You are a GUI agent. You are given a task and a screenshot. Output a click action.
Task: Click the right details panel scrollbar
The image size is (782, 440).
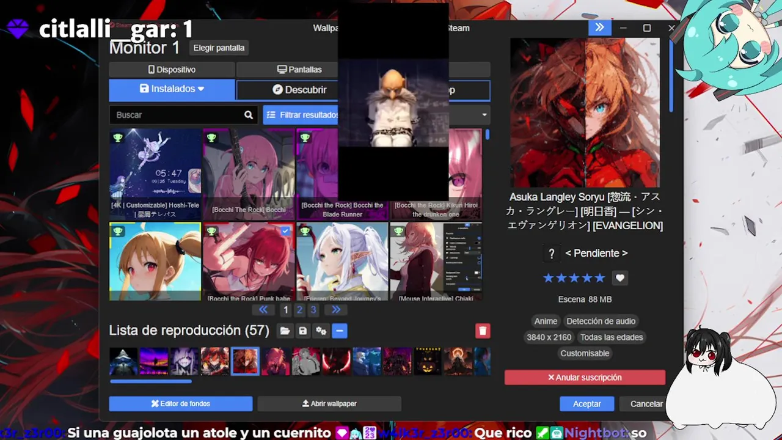click(x=671, y=76)
